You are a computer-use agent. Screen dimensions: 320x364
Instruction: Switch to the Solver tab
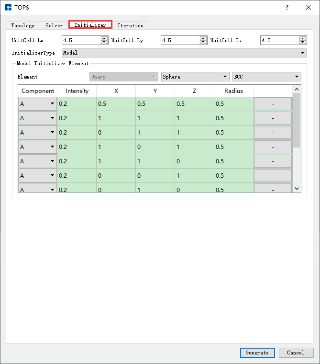(x=54, y=25)
